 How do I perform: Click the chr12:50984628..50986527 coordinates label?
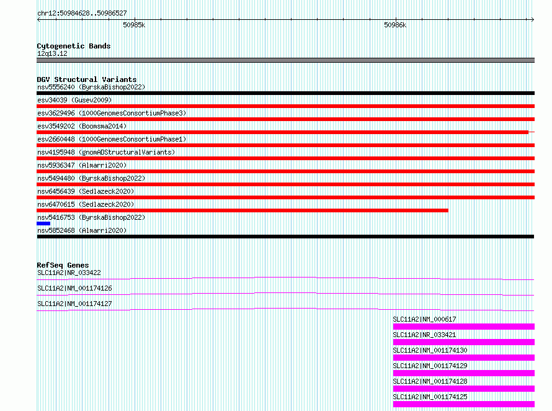point(82,14)
